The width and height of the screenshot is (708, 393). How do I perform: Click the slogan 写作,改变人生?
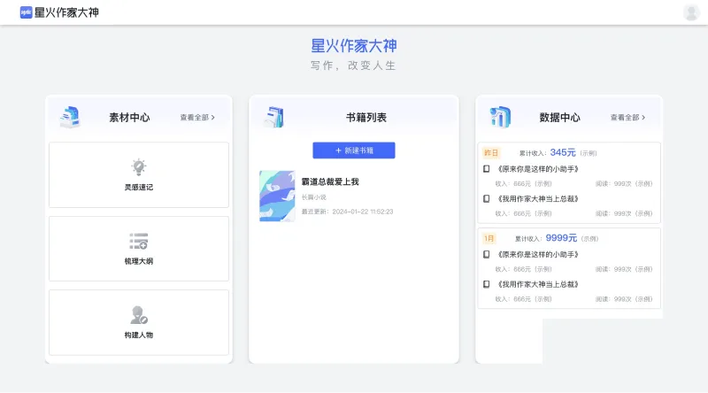click(x=353, y=65)
